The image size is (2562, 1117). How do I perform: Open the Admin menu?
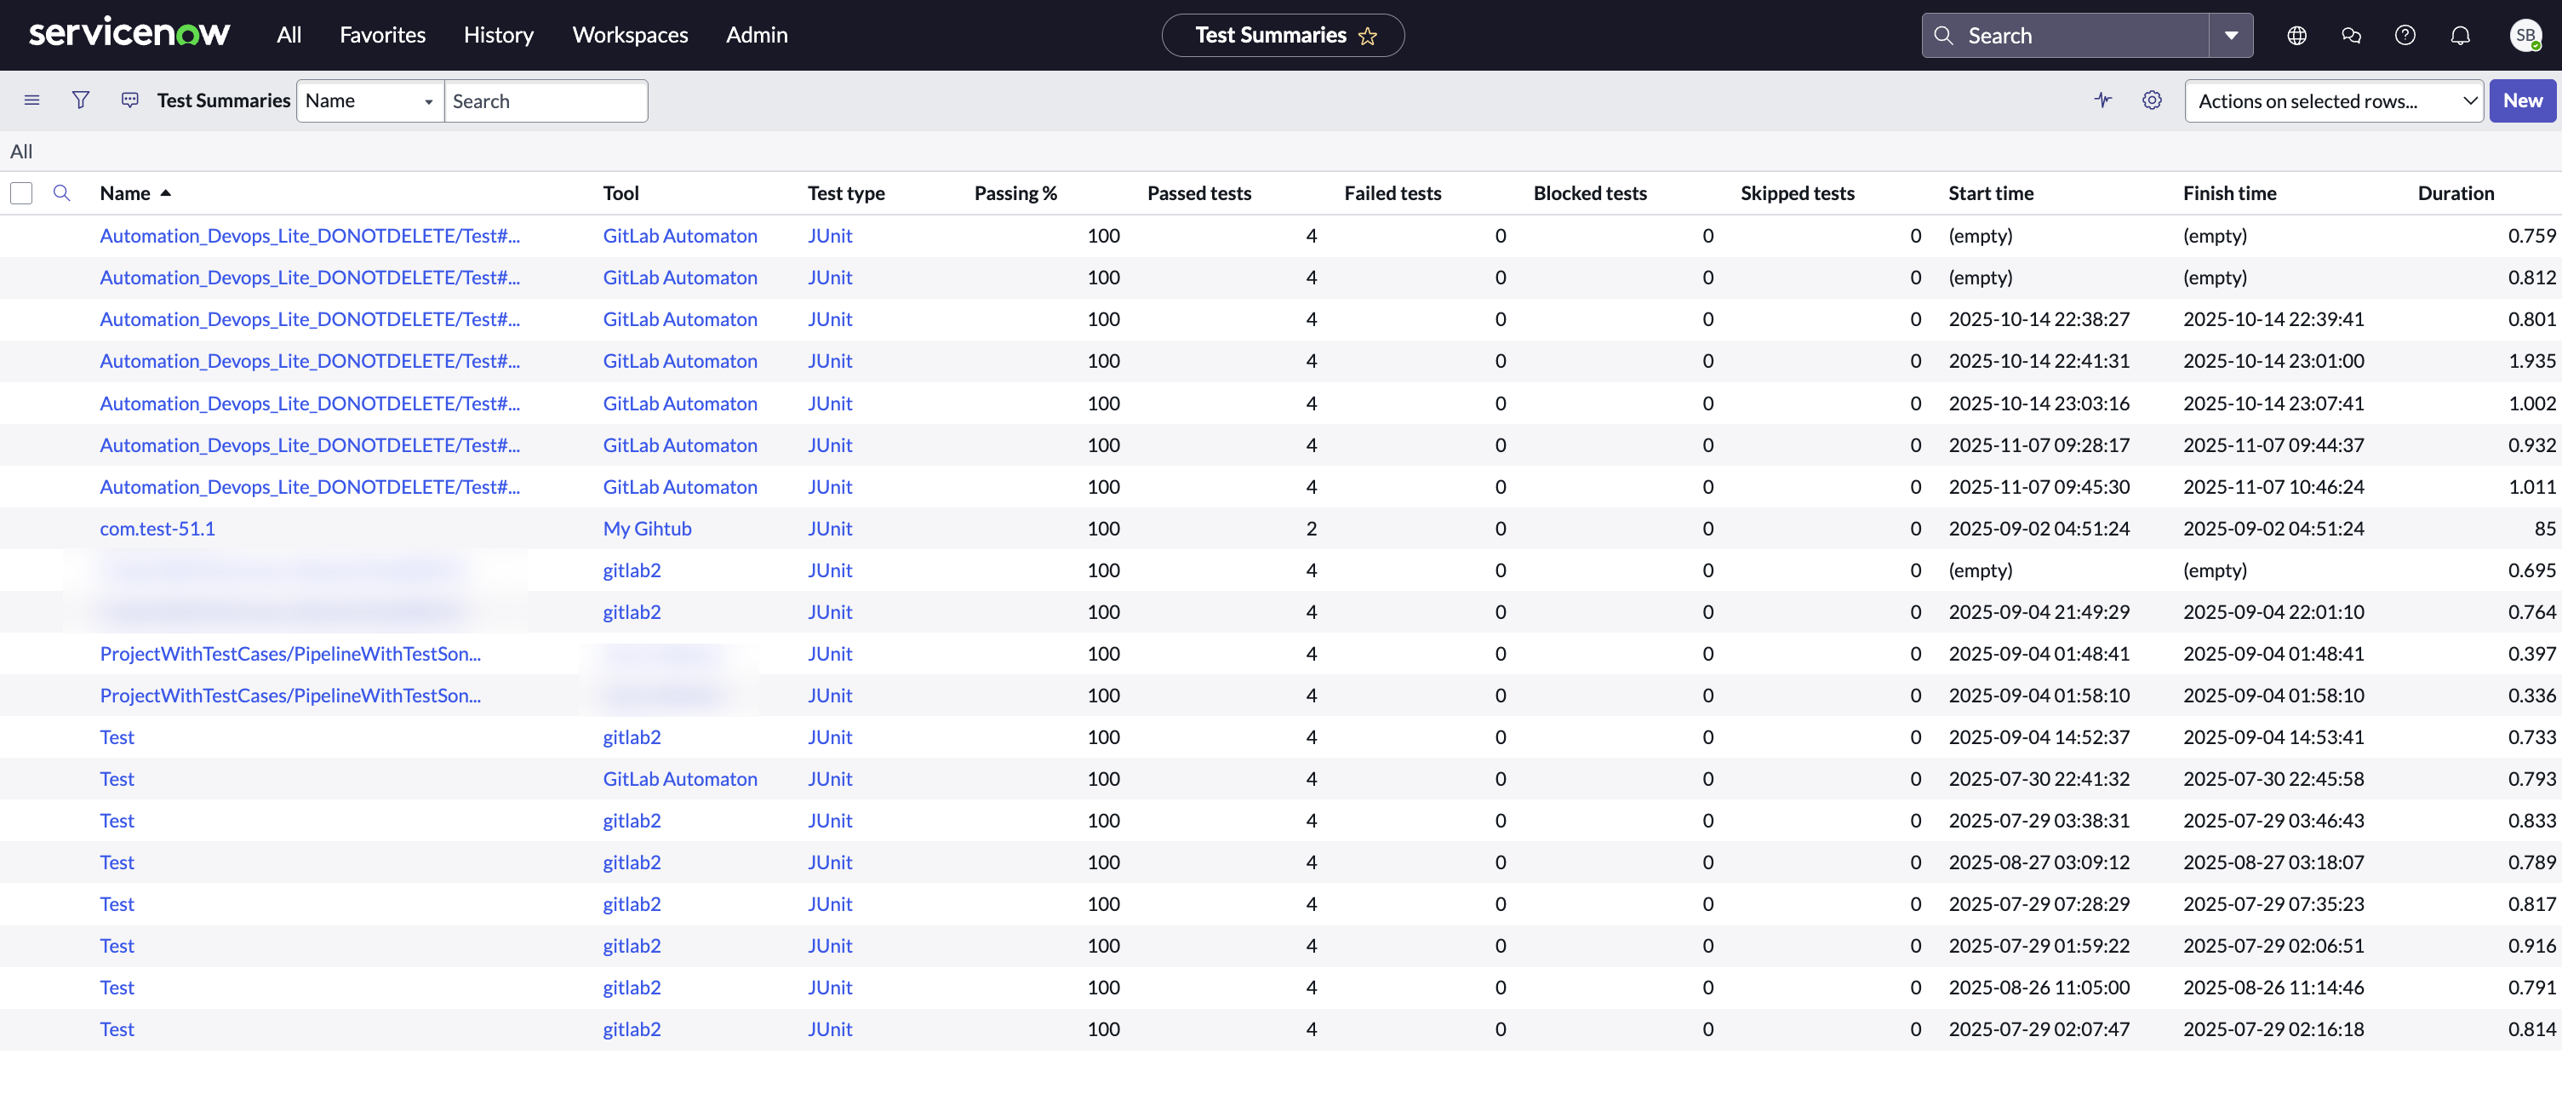(x=756, y=35)
